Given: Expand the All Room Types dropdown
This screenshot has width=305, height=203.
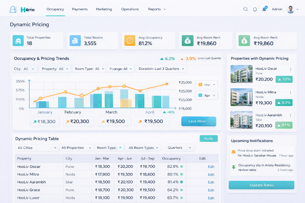Looking at the screenshot, I should (x=143, y=148).
